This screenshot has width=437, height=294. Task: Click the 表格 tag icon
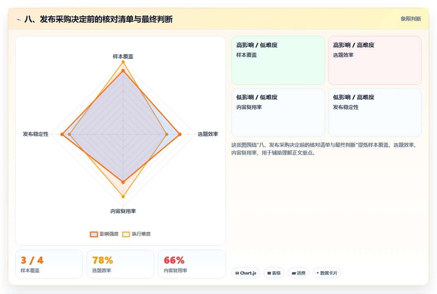[x=269, y=273]
